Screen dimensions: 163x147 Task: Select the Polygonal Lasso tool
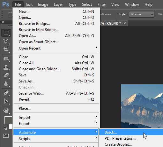[6, 41]
